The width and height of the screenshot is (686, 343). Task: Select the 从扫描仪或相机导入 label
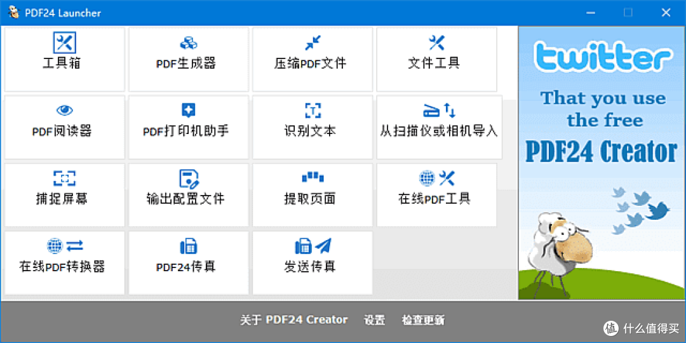tap(440, 131)
